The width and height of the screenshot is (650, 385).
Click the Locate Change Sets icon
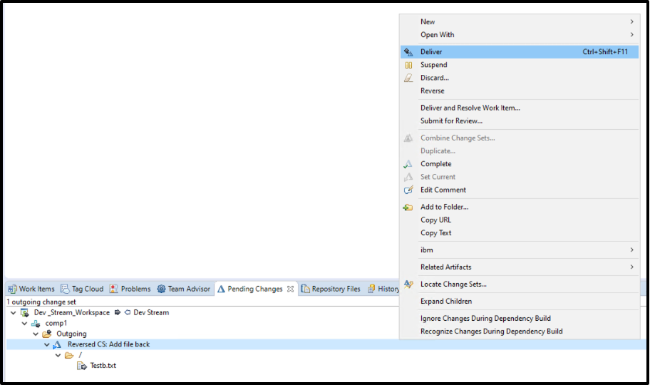[408, 284]
